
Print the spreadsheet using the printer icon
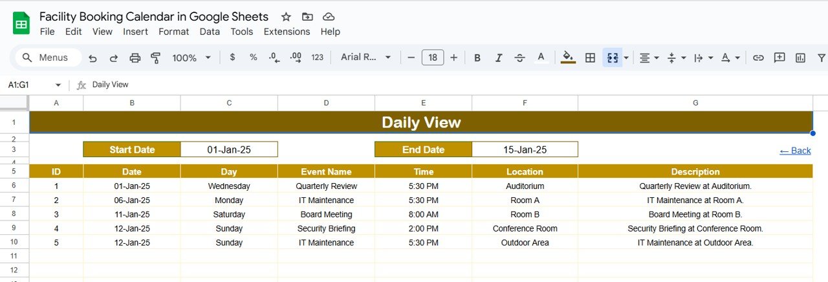(135, 58)
